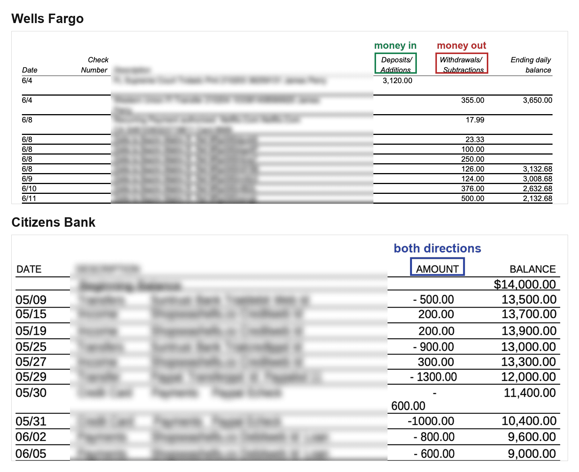Click the 3,120.00 deposit amount
Viewport: 579px width, 472px height.
pyautogui.click(x=397, y=80)
